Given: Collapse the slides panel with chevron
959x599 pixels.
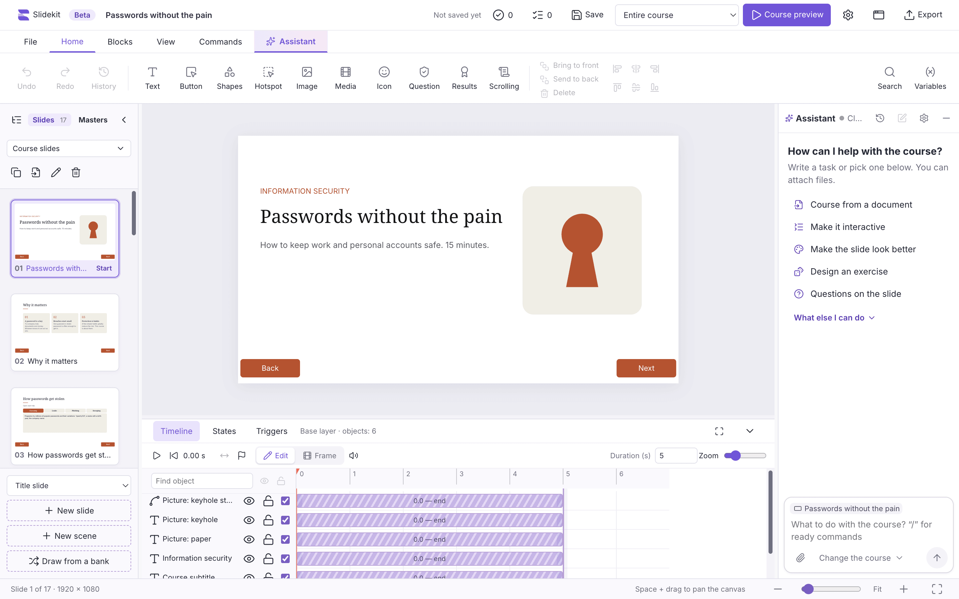Looking at the screenshot, I should [124, 120].
